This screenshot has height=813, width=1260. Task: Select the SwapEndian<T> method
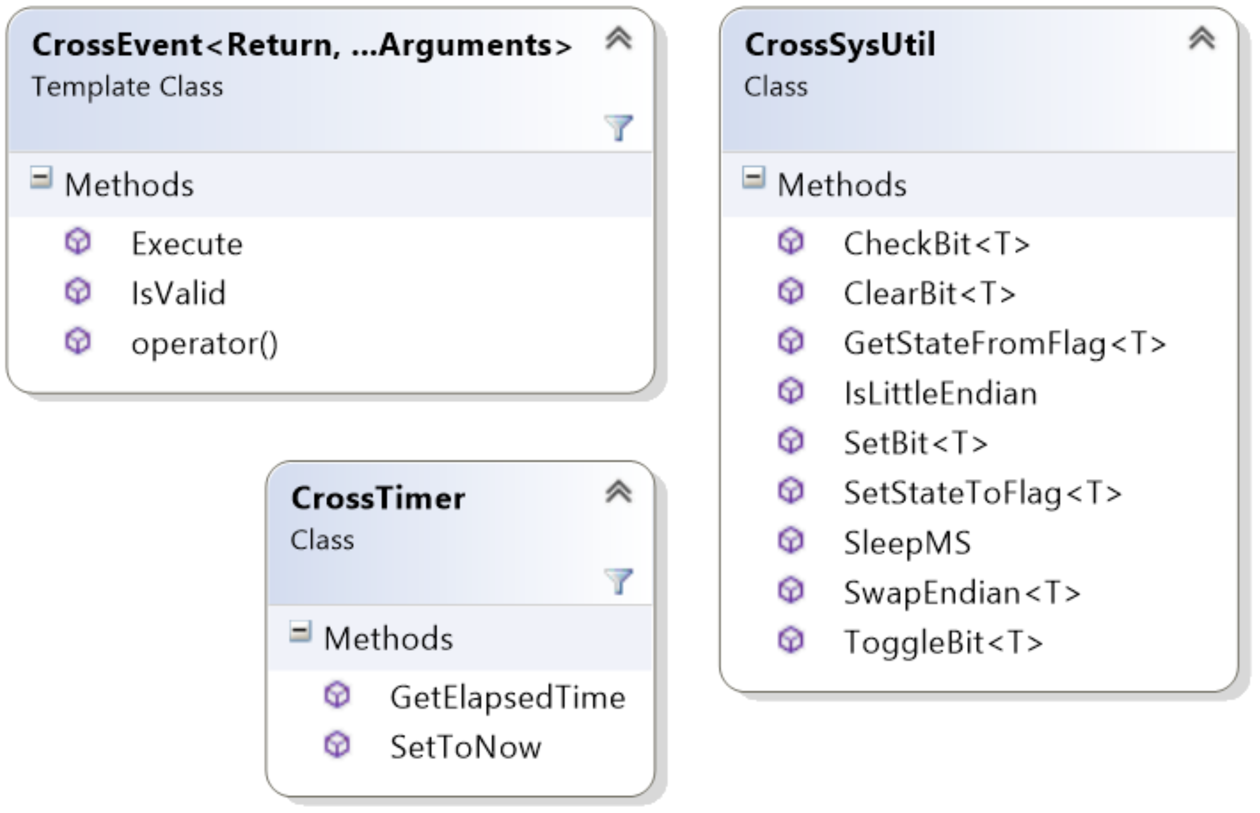pyautogui.click(x=962, y=592)
